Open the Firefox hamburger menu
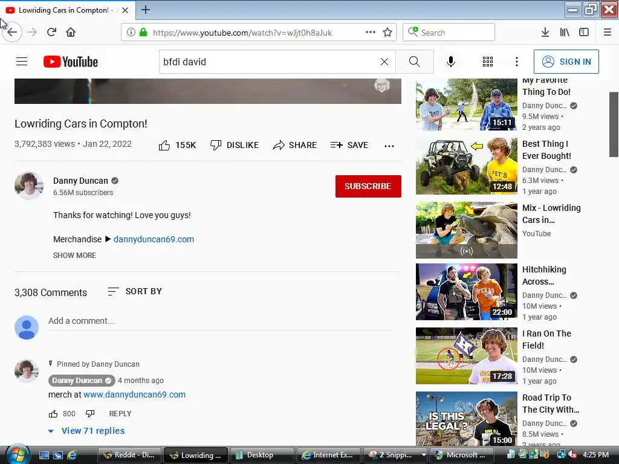 click(x=607, y=33)
